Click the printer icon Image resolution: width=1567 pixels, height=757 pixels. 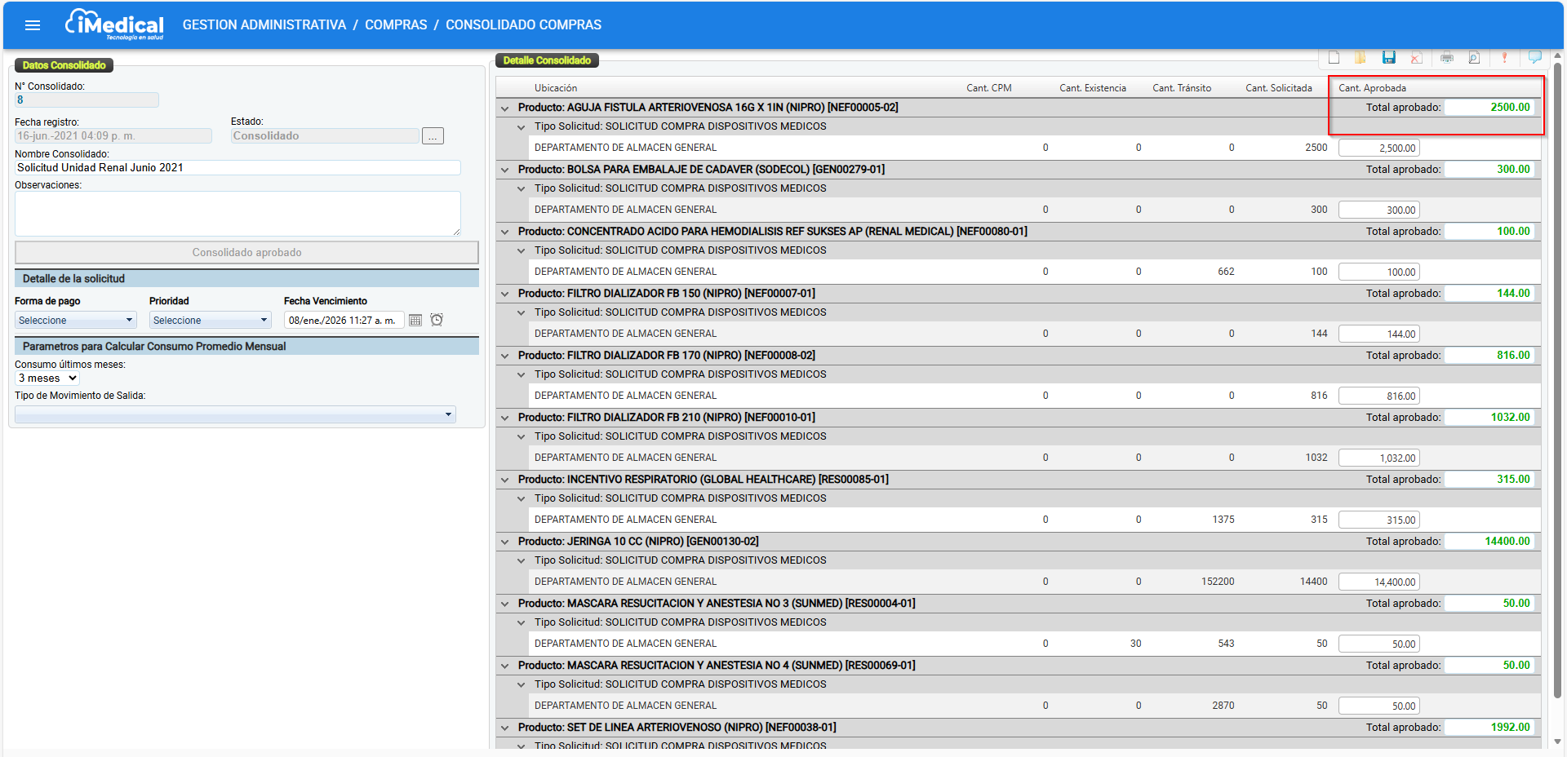(x=1447, y=58)
